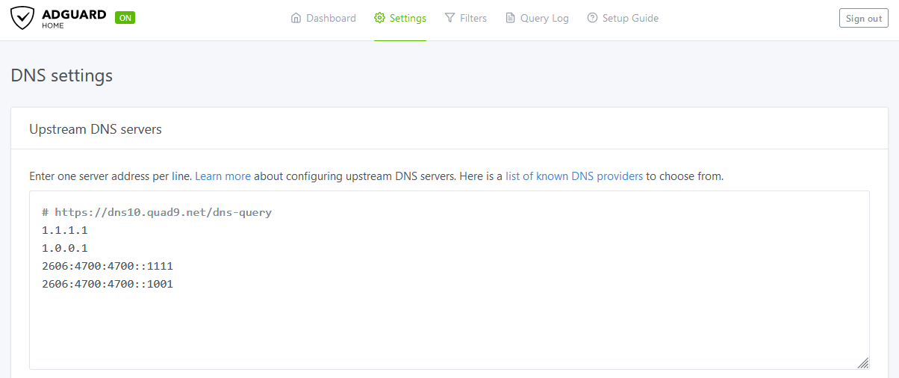Image resolution: width=899 pixels, height=378 pixels.
Task: Click the green ON status badge
Action: (125, 17)
